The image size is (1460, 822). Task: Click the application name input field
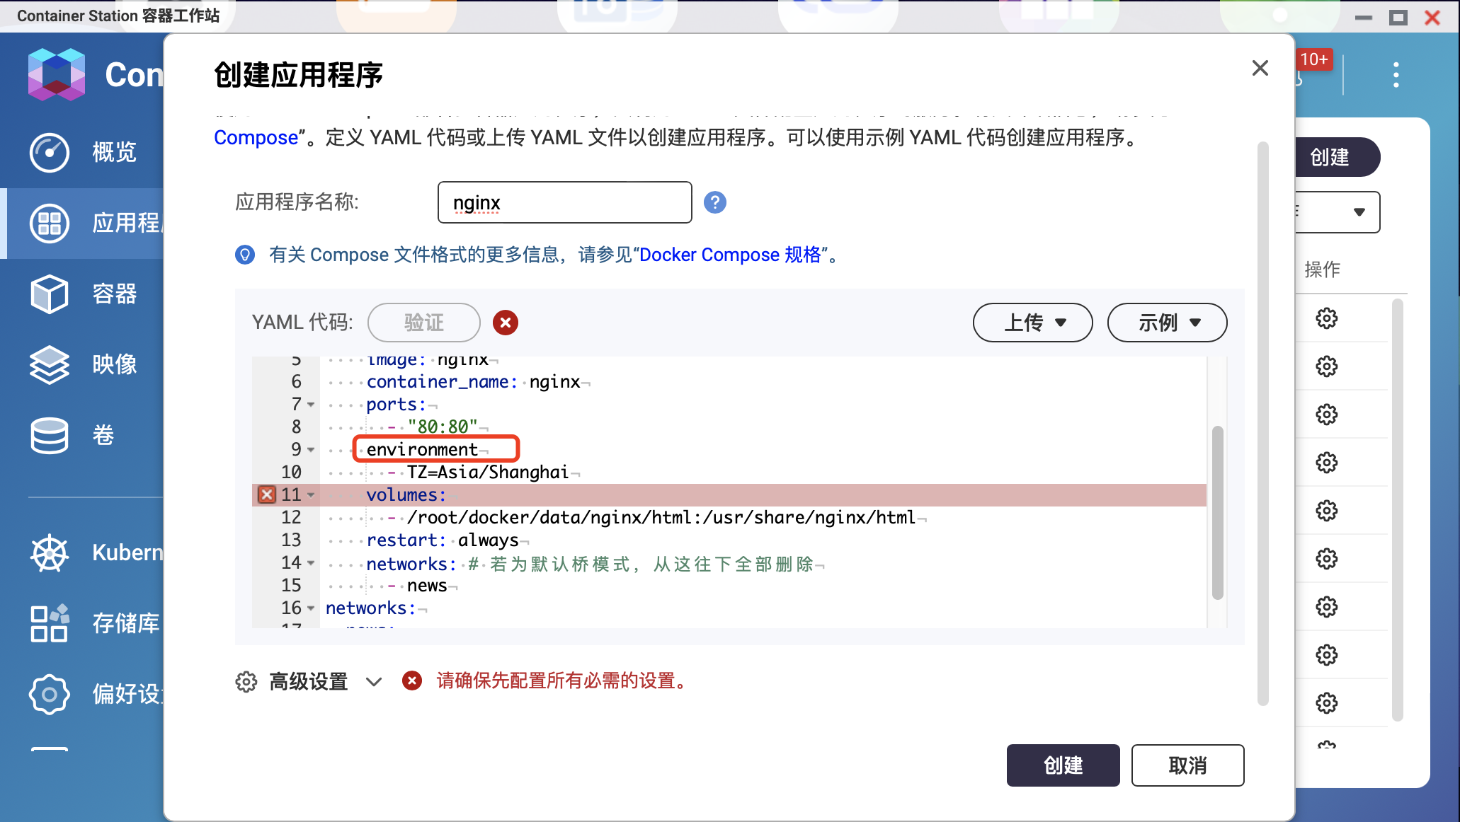click(564, 202)
